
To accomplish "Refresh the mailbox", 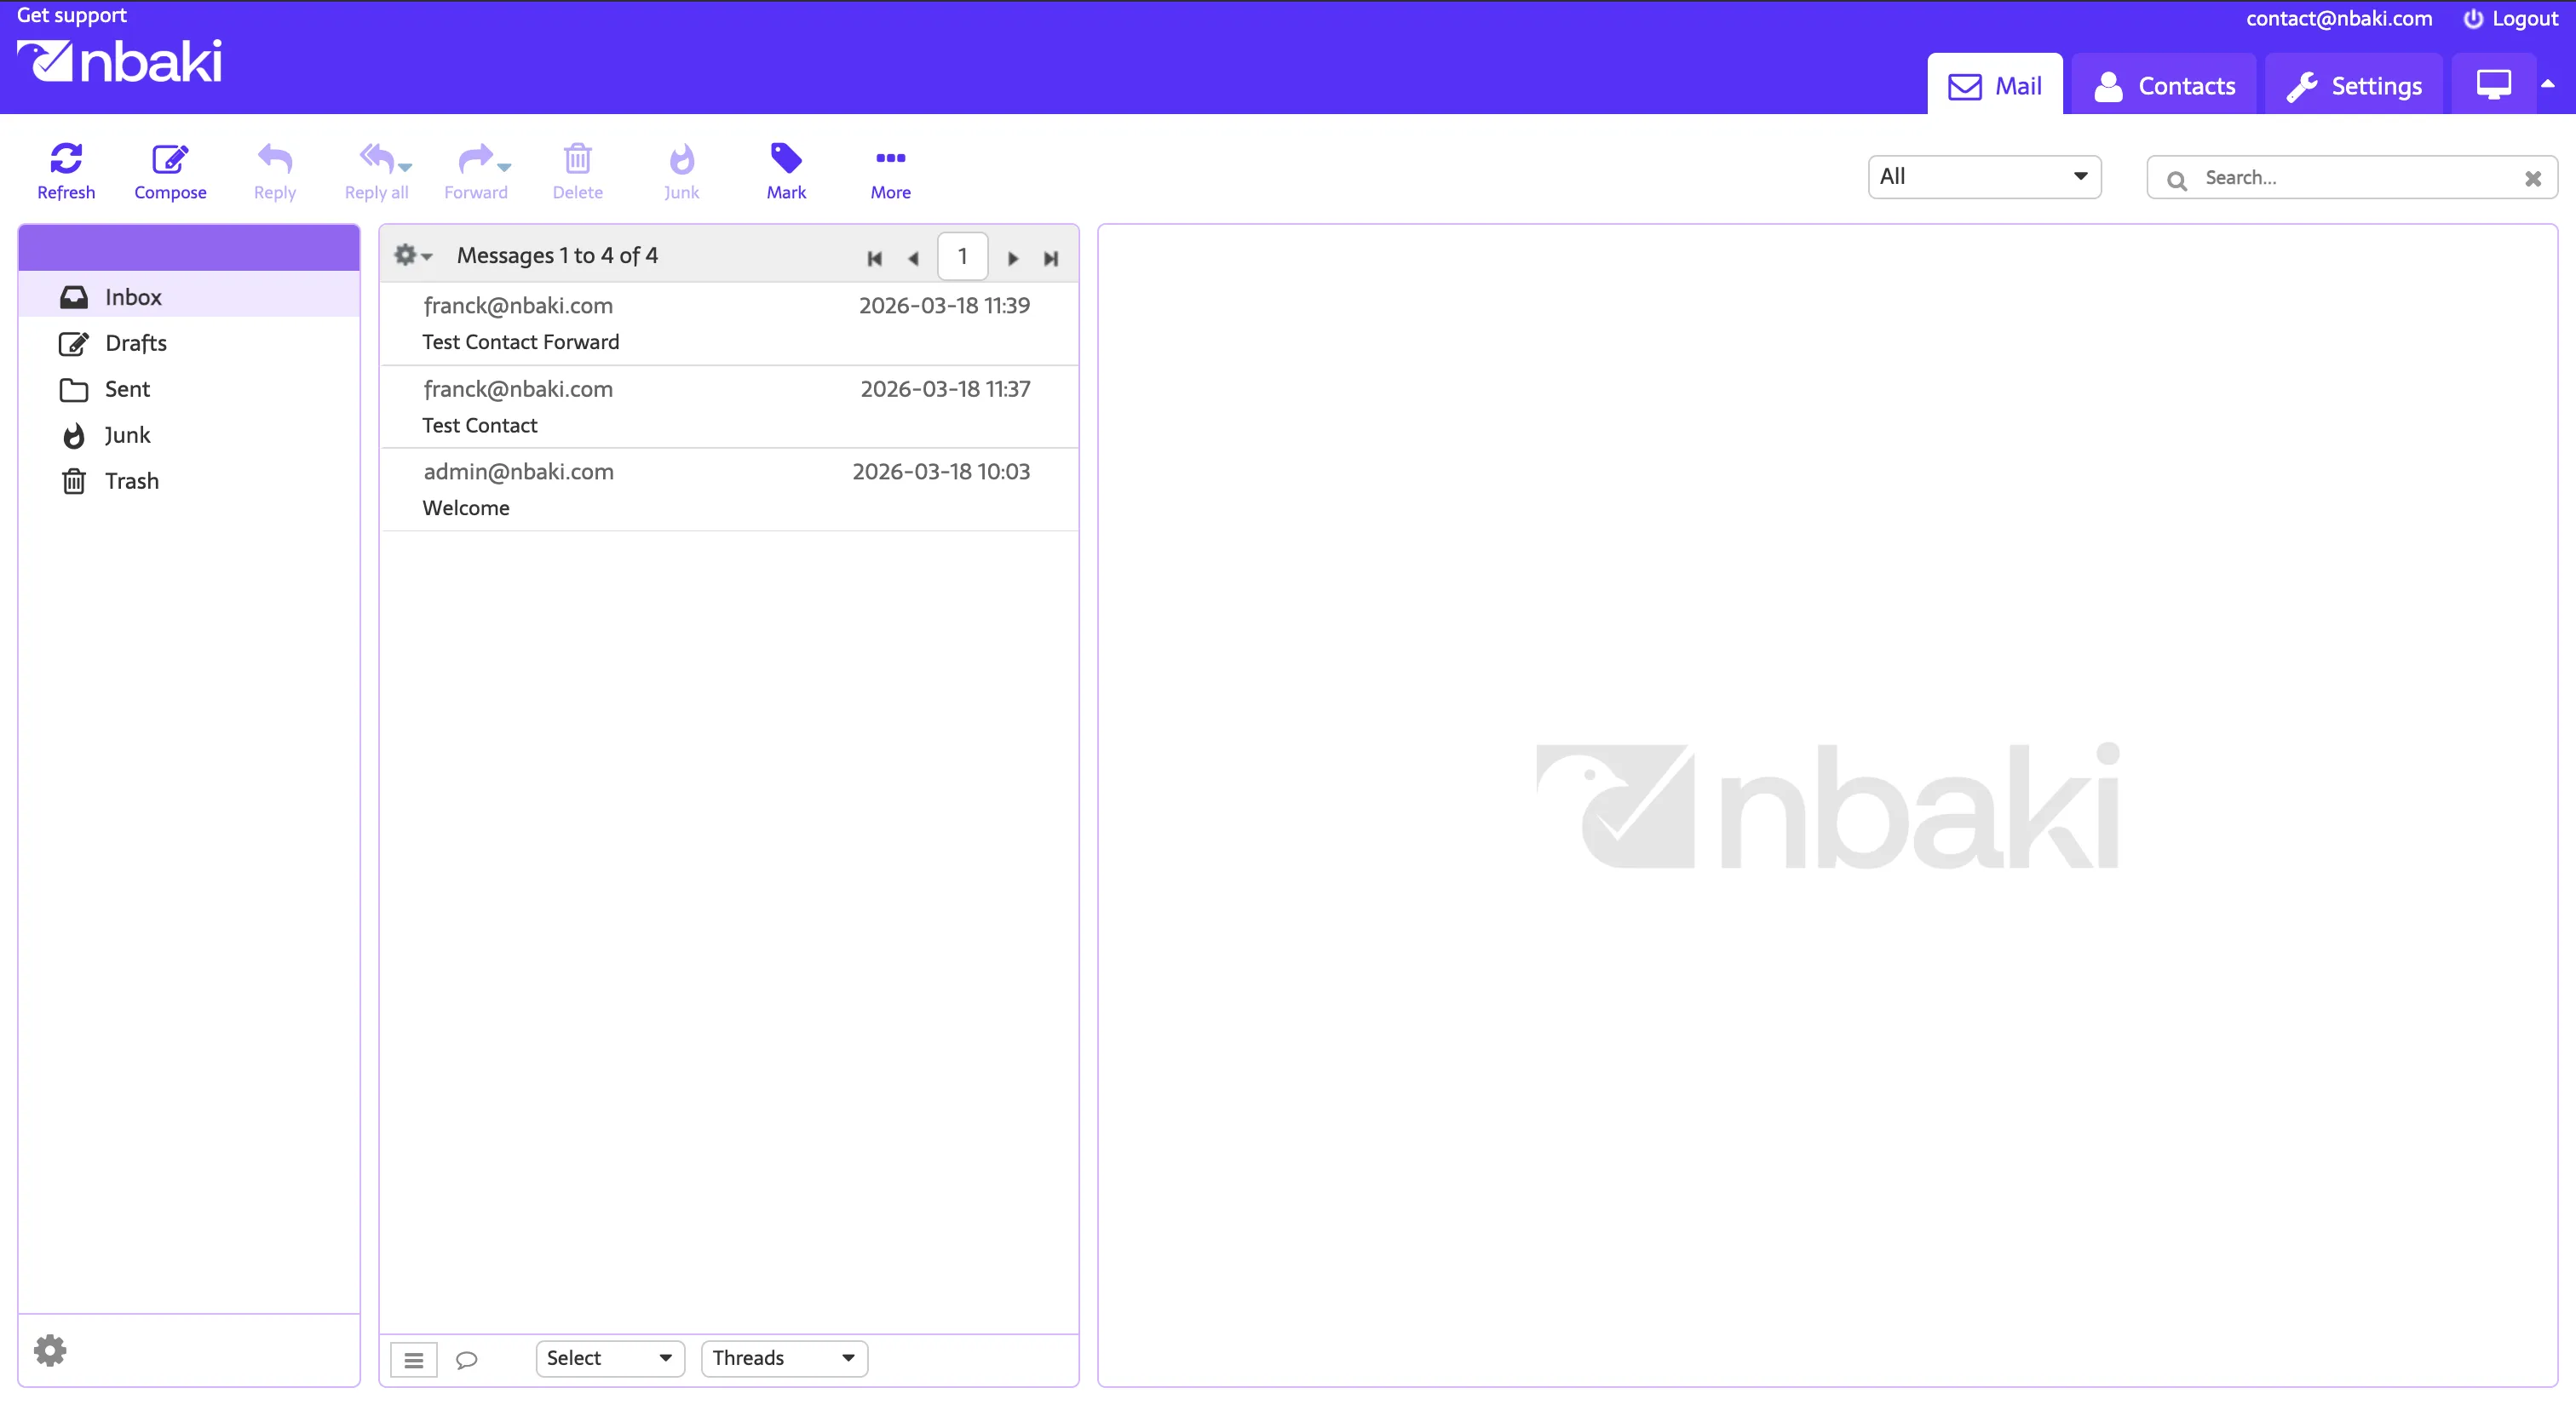I will pos(66,171).
